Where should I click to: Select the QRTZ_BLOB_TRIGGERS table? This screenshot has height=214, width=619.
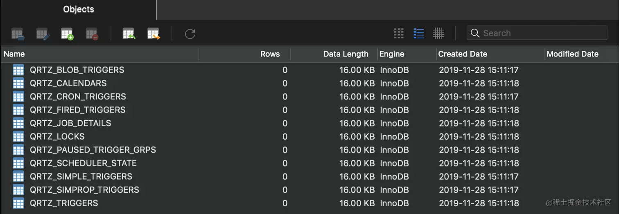pyautogui.click(x=77, y=70)
